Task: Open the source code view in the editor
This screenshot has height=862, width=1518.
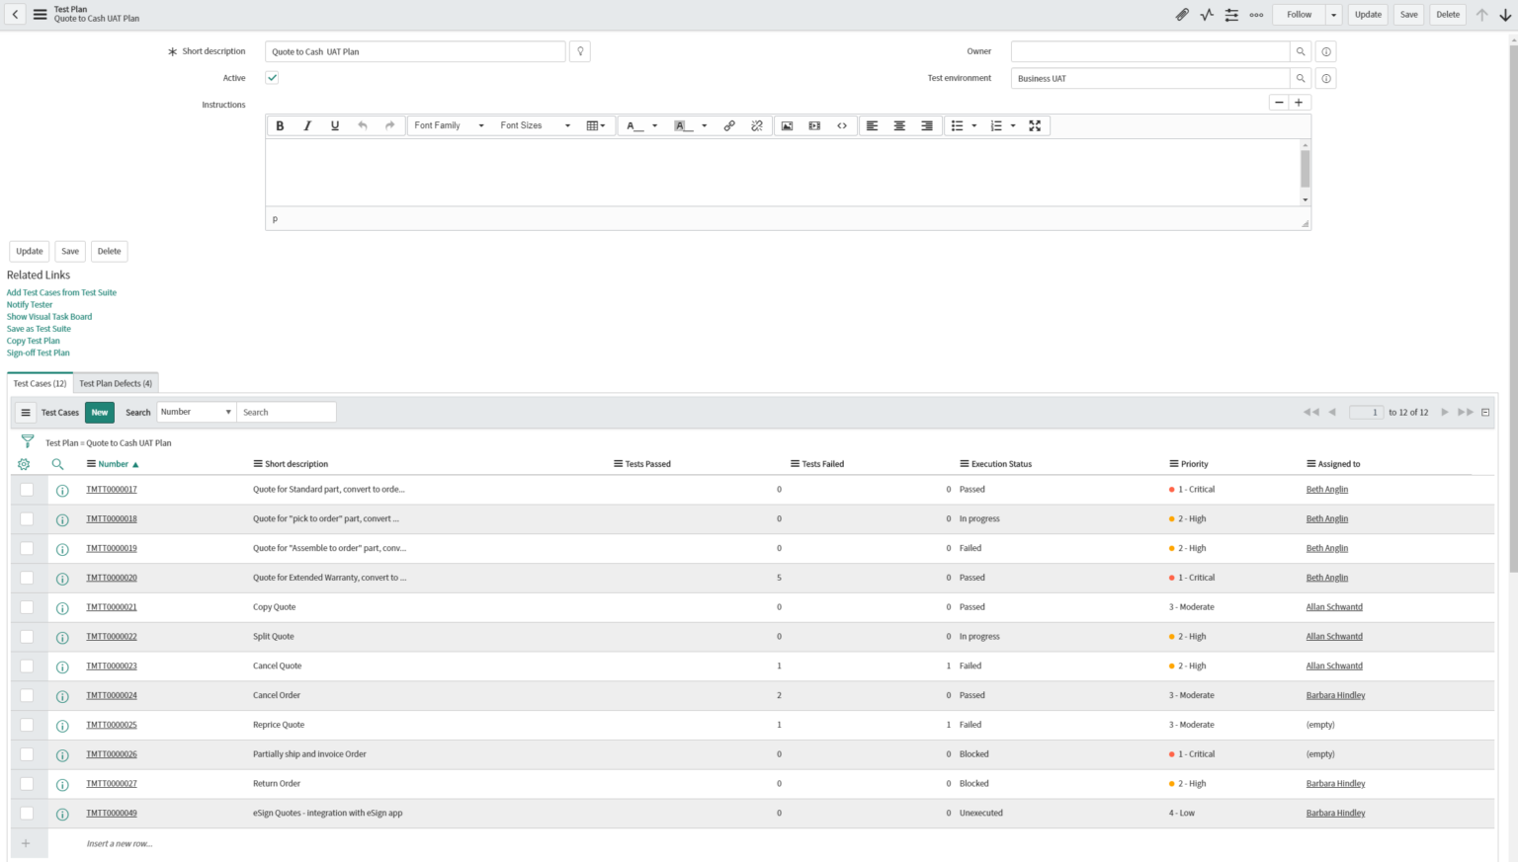Action: 842,125
